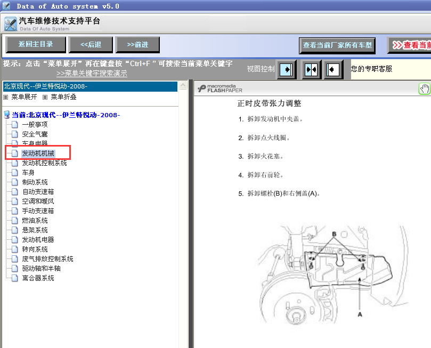This screenshot has height=348, width=431.
Task: Click step 1 拆卸发动机中央盖
Action: click(x=271, y=119)
